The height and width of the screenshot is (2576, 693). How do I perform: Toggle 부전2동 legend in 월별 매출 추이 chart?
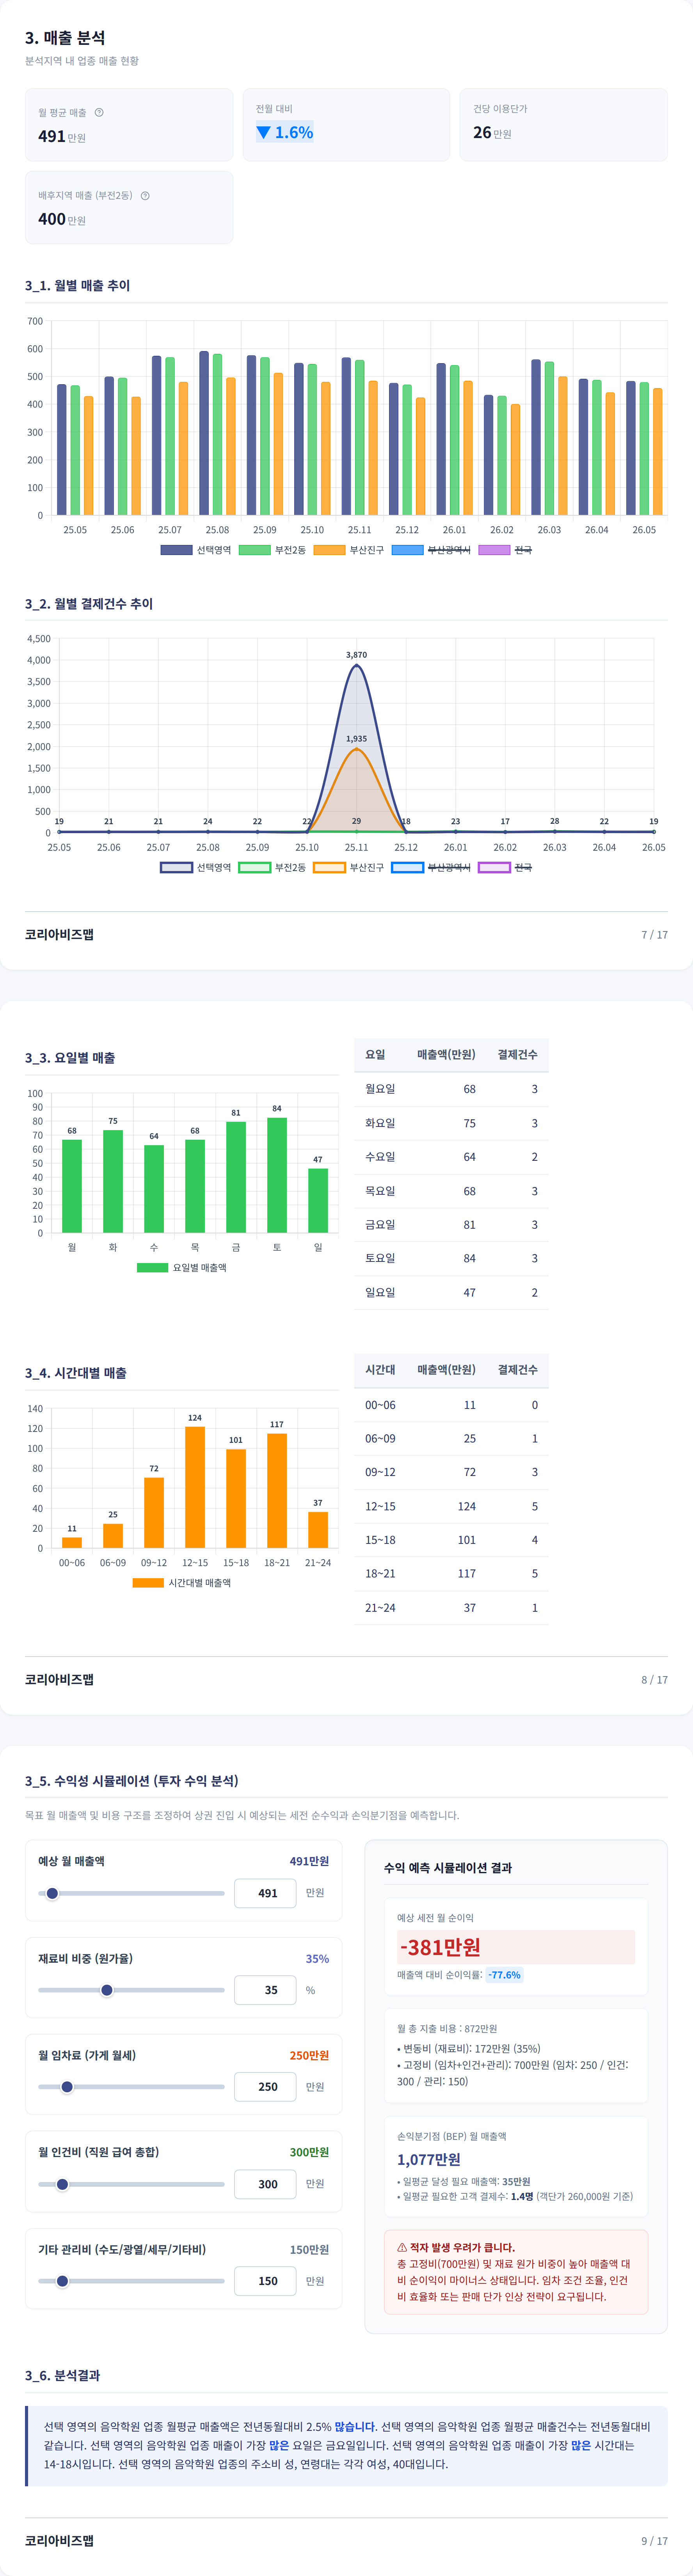[x=272, y=550]
